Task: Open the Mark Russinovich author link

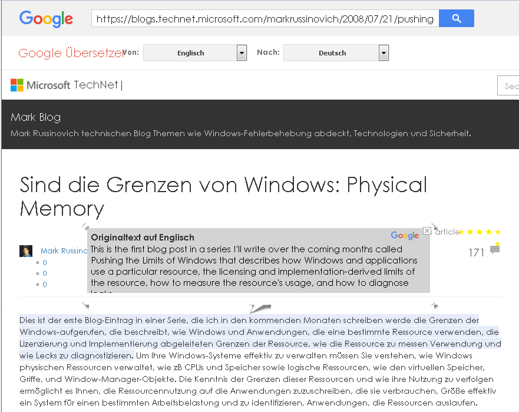Action: 64,251
